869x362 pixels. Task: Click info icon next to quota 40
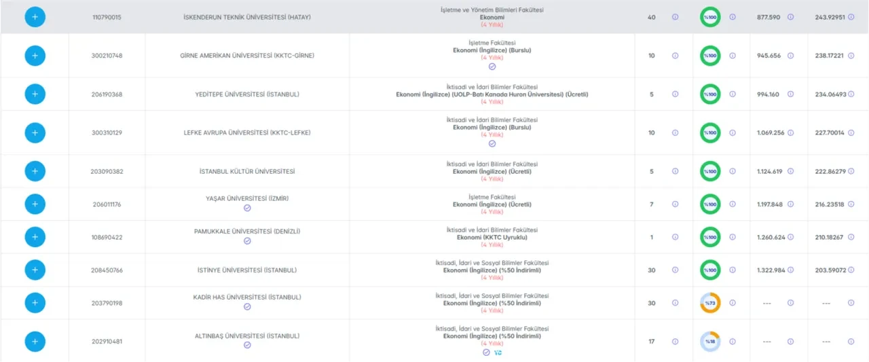(675, 17)
